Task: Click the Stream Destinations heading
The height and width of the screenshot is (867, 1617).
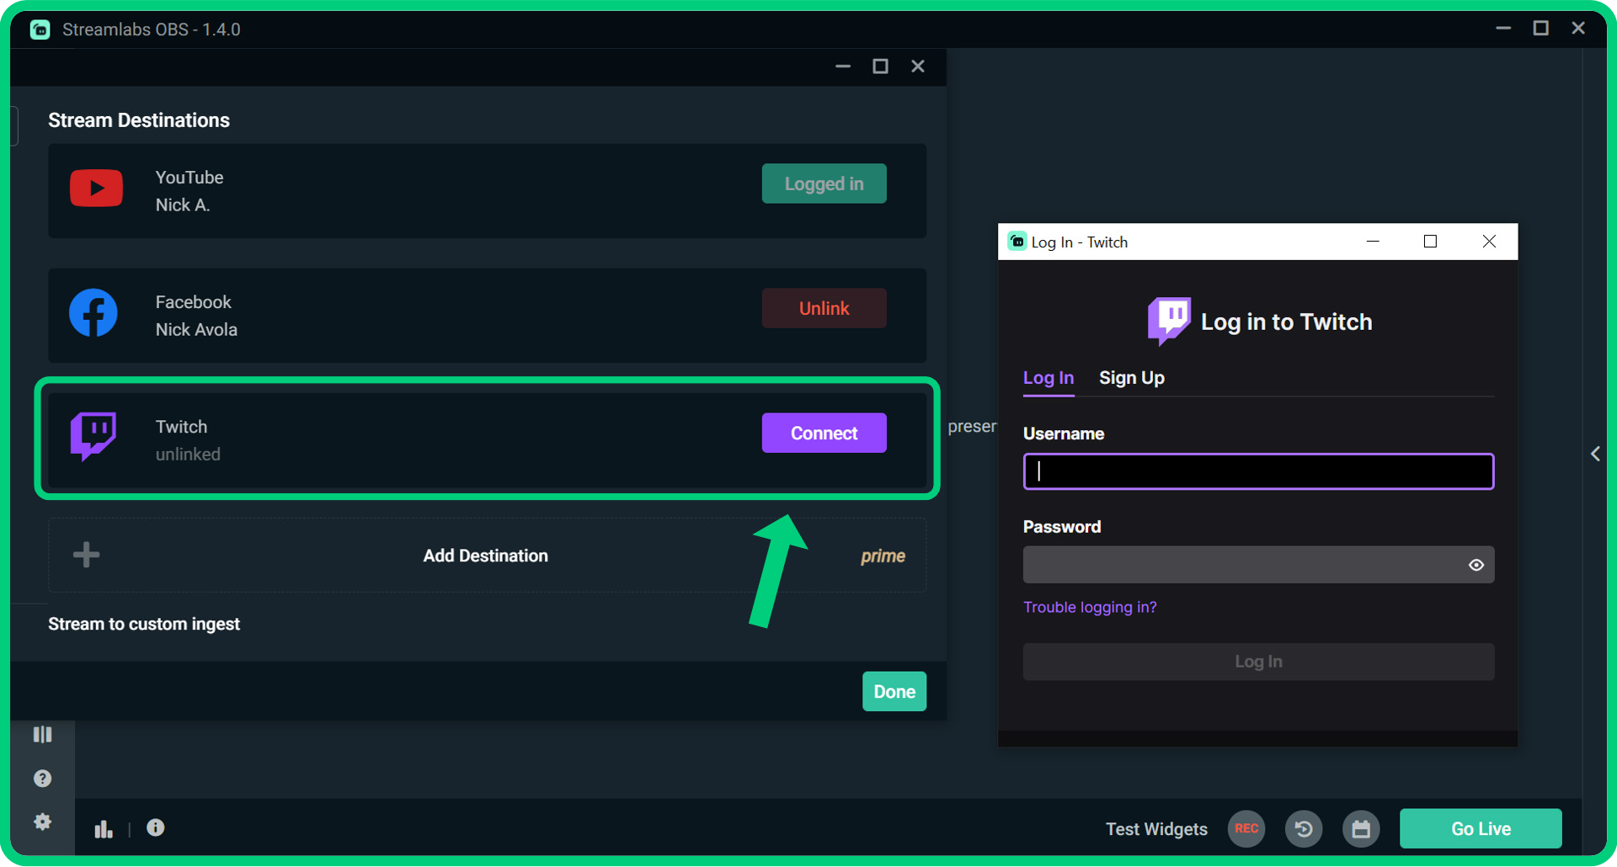Action: (139, 120)
